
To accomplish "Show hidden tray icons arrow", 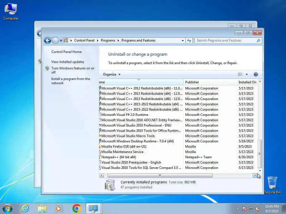I will pyautogui.click(x=237, y=209).
